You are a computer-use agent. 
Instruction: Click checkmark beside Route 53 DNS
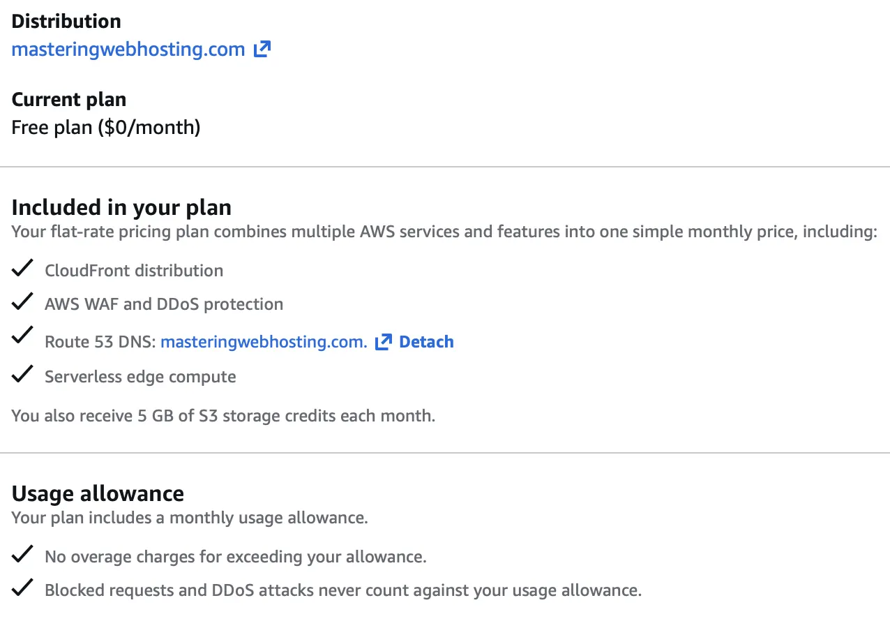tap(23, 336)
